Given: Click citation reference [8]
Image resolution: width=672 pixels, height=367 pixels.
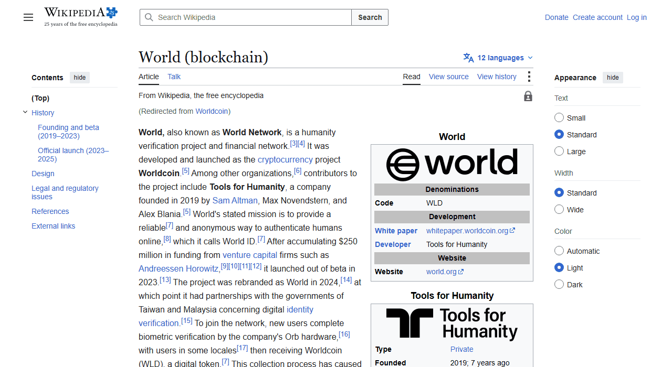Looking at the screenshot, I should (167, 239).
